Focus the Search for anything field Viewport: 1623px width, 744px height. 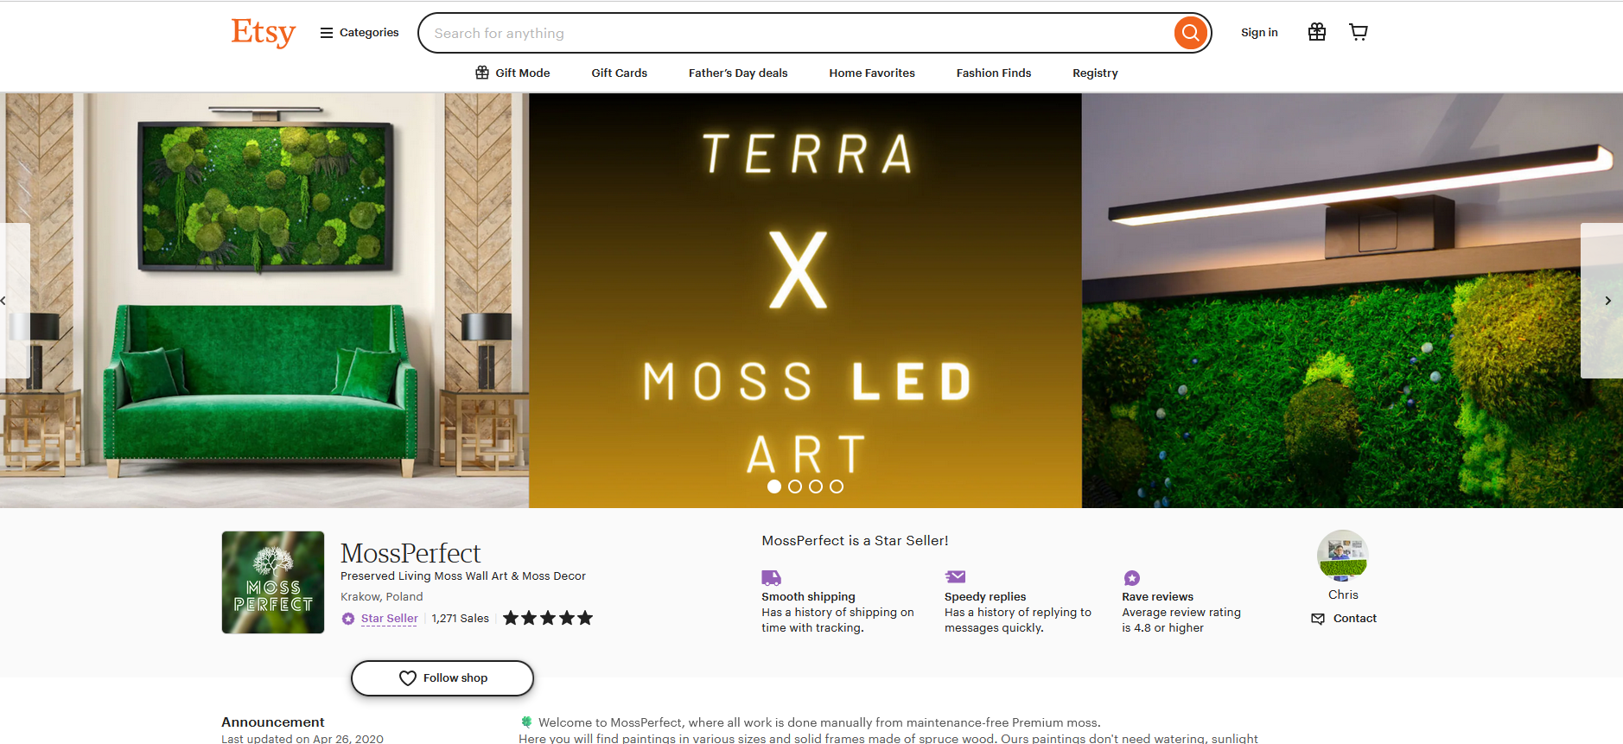coord(795,33)
